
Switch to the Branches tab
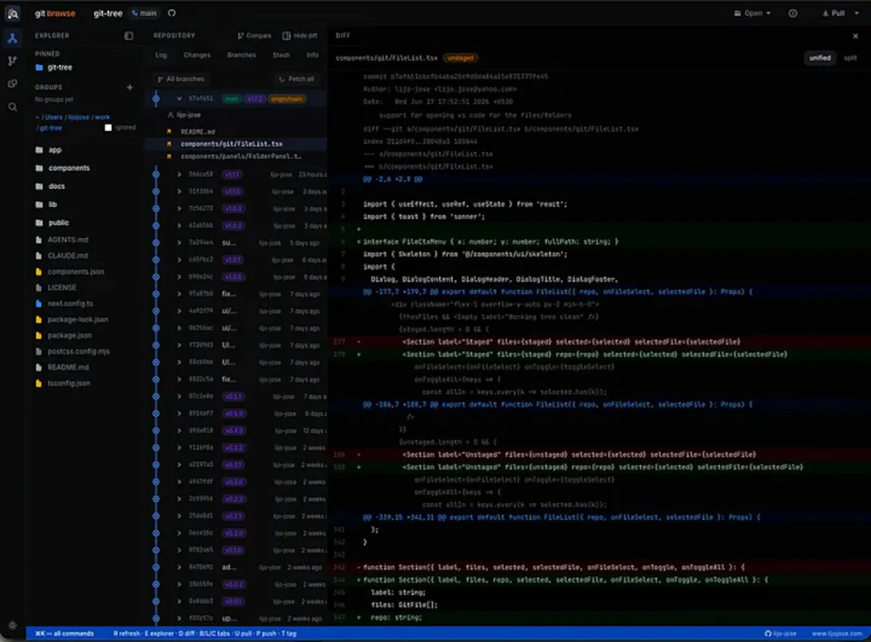pos(241,55)
